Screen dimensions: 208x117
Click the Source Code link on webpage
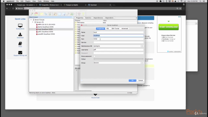[95, 97]
